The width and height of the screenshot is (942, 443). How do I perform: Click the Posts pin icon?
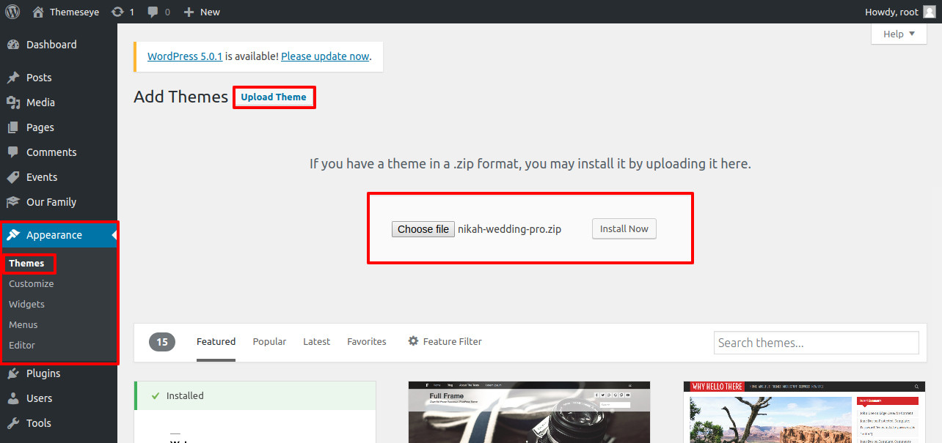pos(13,78)
